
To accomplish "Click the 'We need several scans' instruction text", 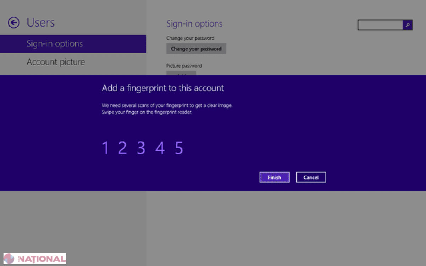I will coord(167,106).
